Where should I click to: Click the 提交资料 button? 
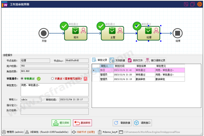tap(61, 123)
